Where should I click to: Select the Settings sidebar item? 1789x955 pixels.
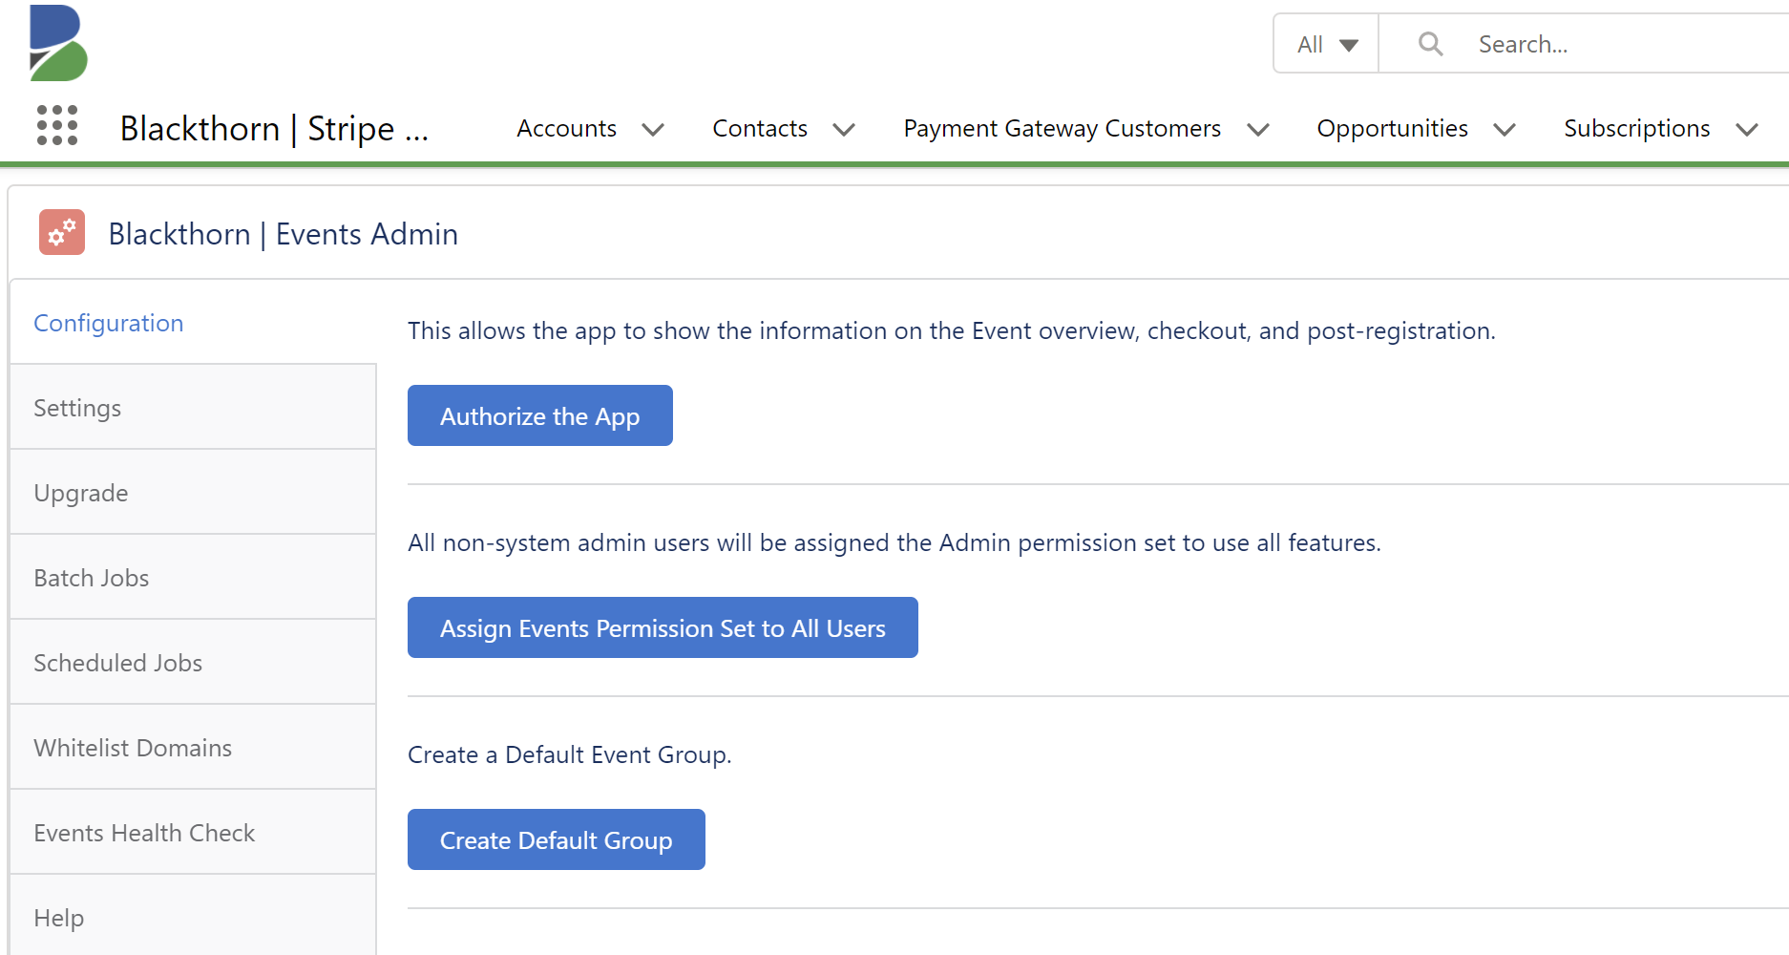point(193,408)
